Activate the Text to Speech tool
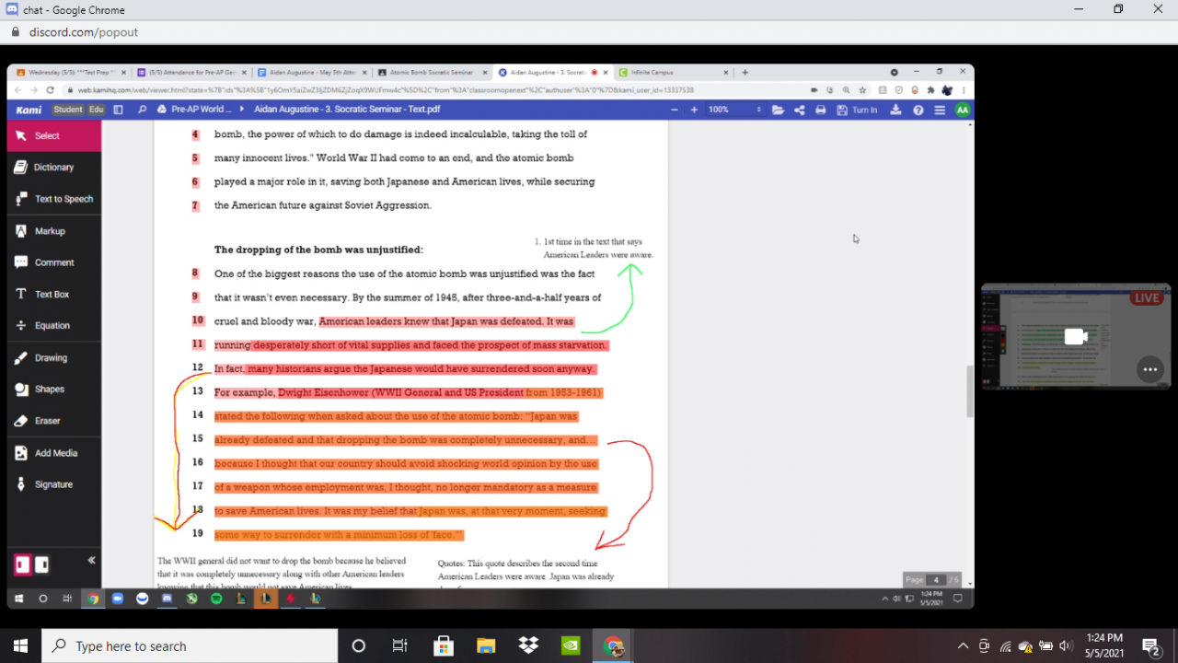 [63, 199]
